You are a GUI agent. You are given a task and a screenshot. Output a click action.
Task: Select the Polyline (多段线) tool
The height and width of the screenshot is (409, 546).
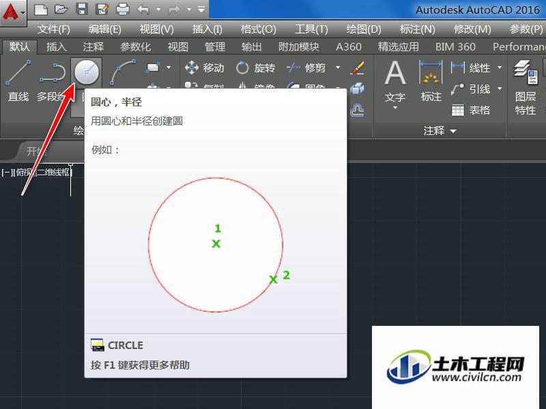coord(53,81)
